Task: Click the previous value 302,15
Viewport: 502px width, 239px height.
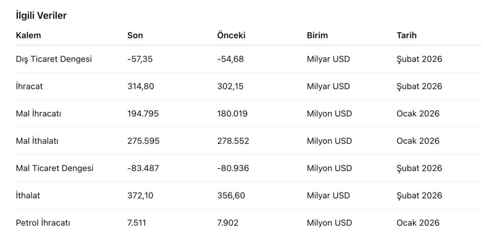Action: click(x=231, y=86)
